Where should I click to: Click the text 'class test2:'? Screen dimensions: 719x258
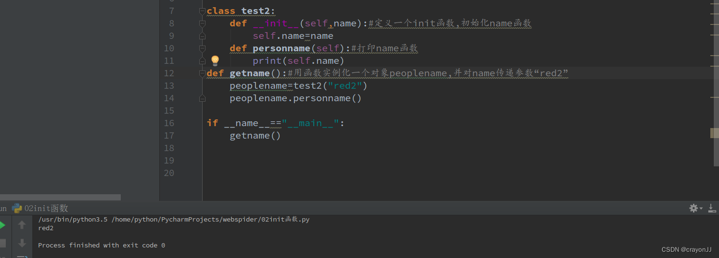[x=241, y=11]
